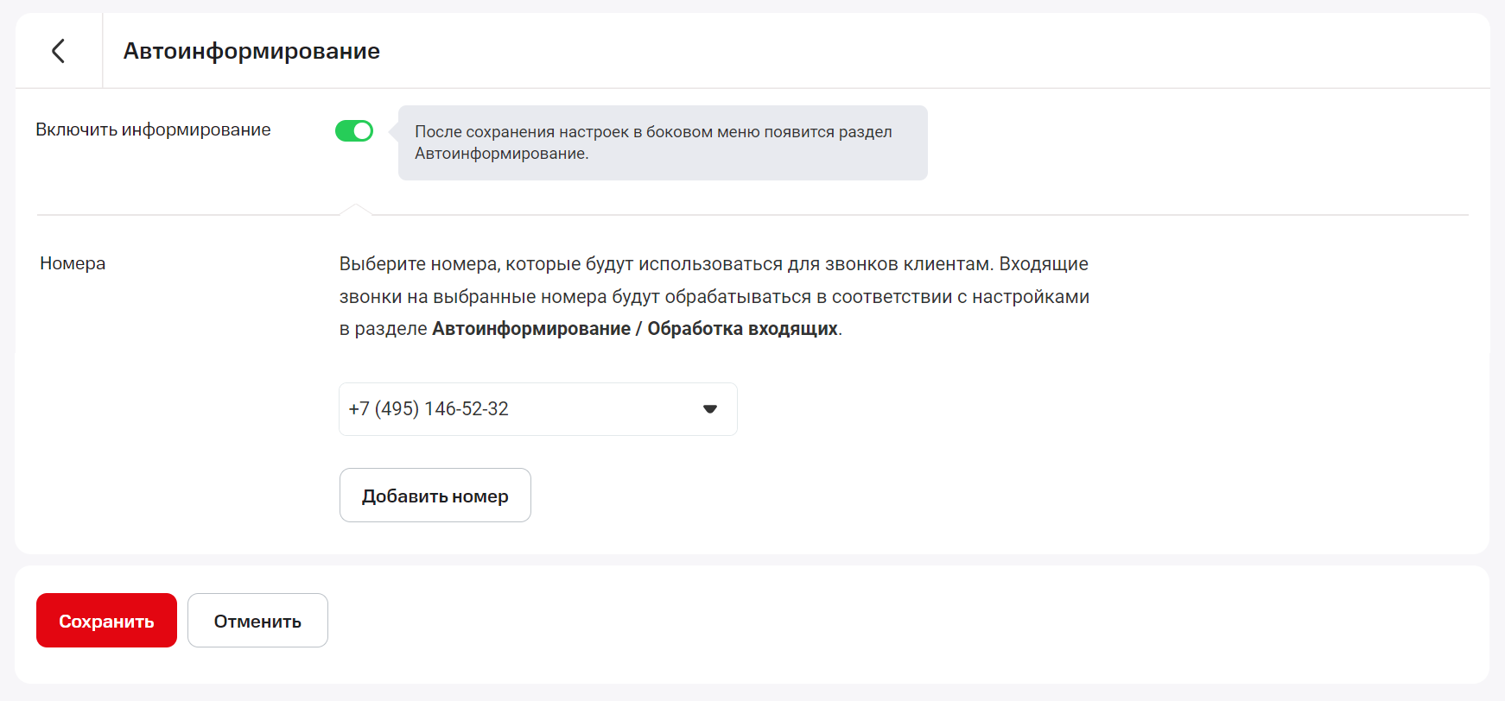1505x701 pixels.
Task: Click the word Автоинформирование inside the hint bubble
Action: coord(500,154)
